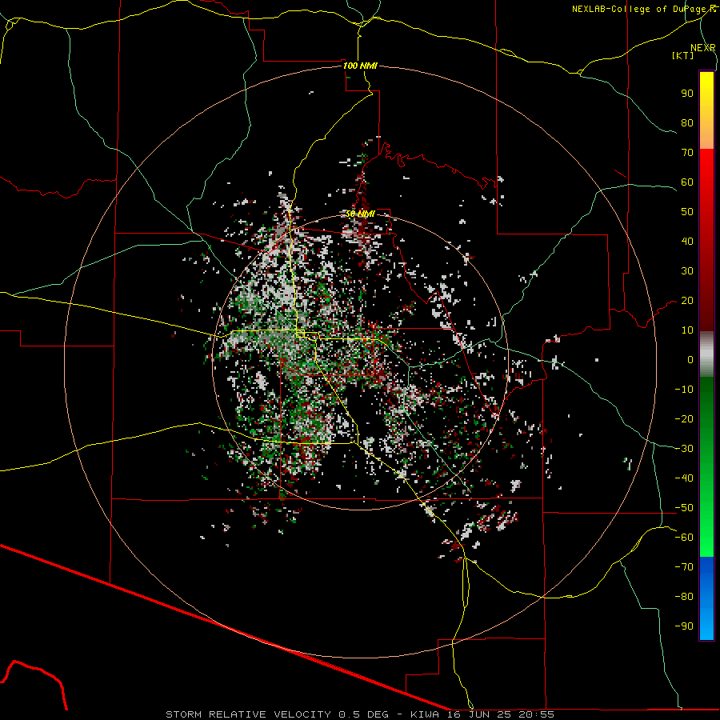Click the -30 value on velocity scale
The width and height of the screenshot is (720, 720).
click(x=684, y=449)
